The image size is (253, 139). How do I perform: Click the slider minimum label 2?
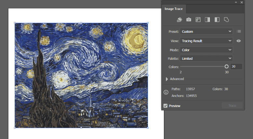(x=180, y=72)
